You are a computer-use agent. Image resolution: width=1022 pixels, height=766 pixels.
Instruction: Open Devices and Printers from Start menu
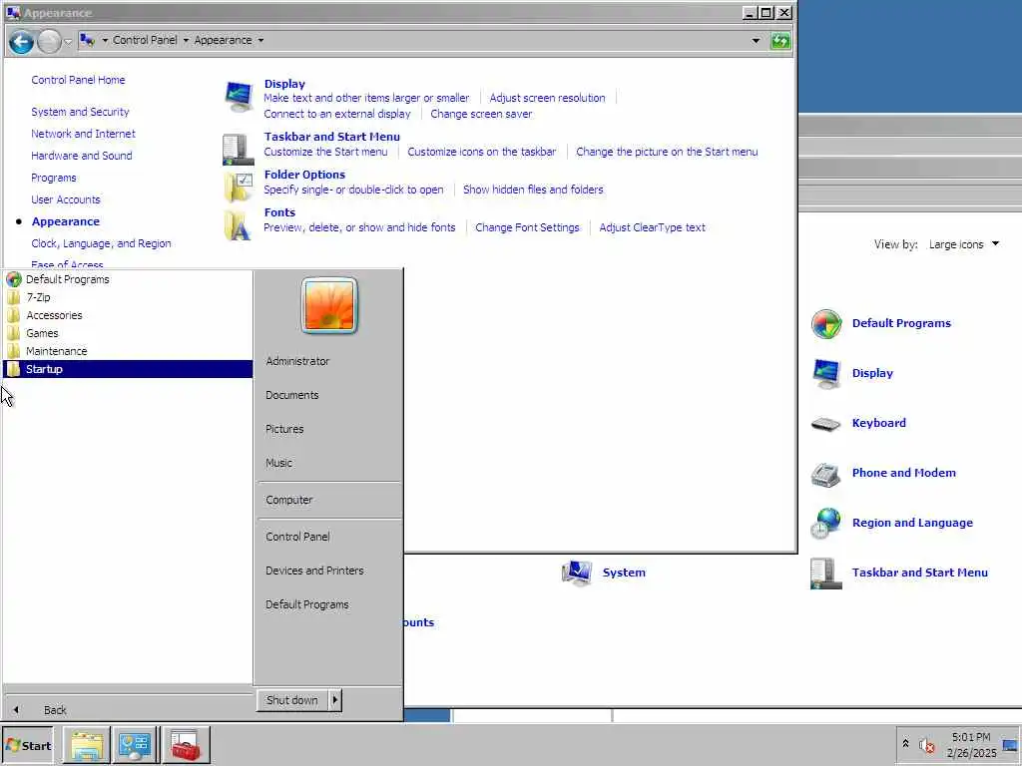(x=314, y=571)
